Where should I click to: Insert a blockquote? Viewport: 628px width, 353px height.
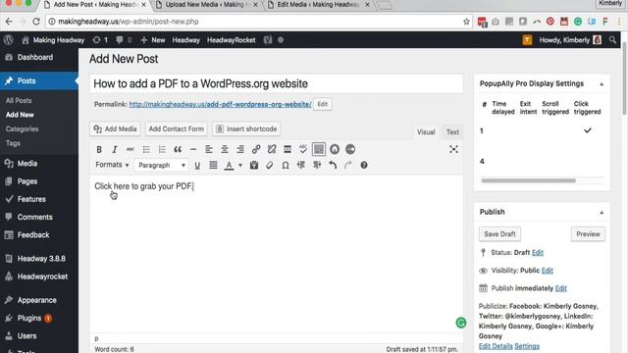[x=178, y=149]
